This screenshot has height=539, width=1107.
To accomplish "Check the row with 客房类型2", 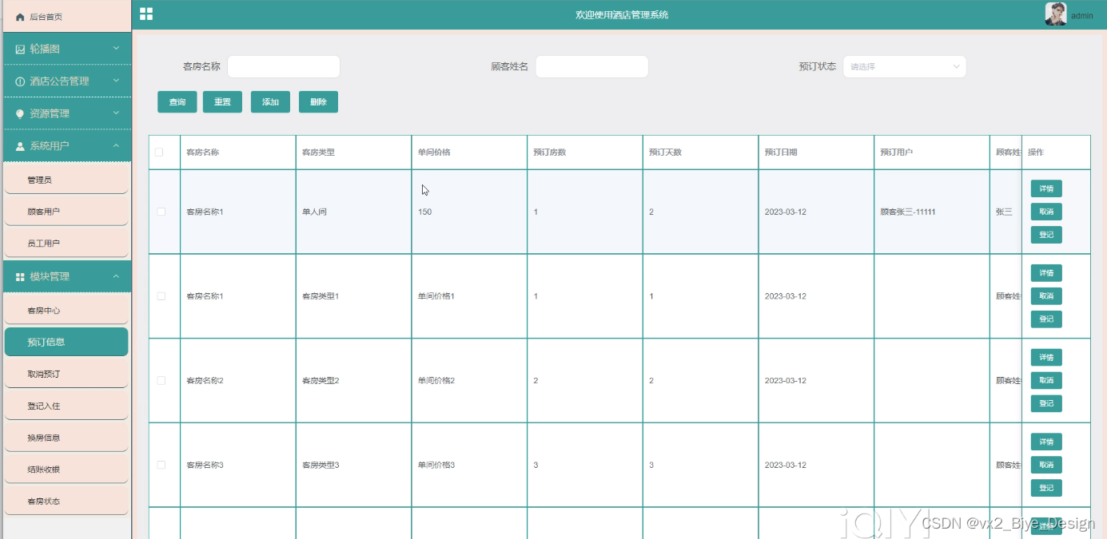I will click(x=161, y=381).
